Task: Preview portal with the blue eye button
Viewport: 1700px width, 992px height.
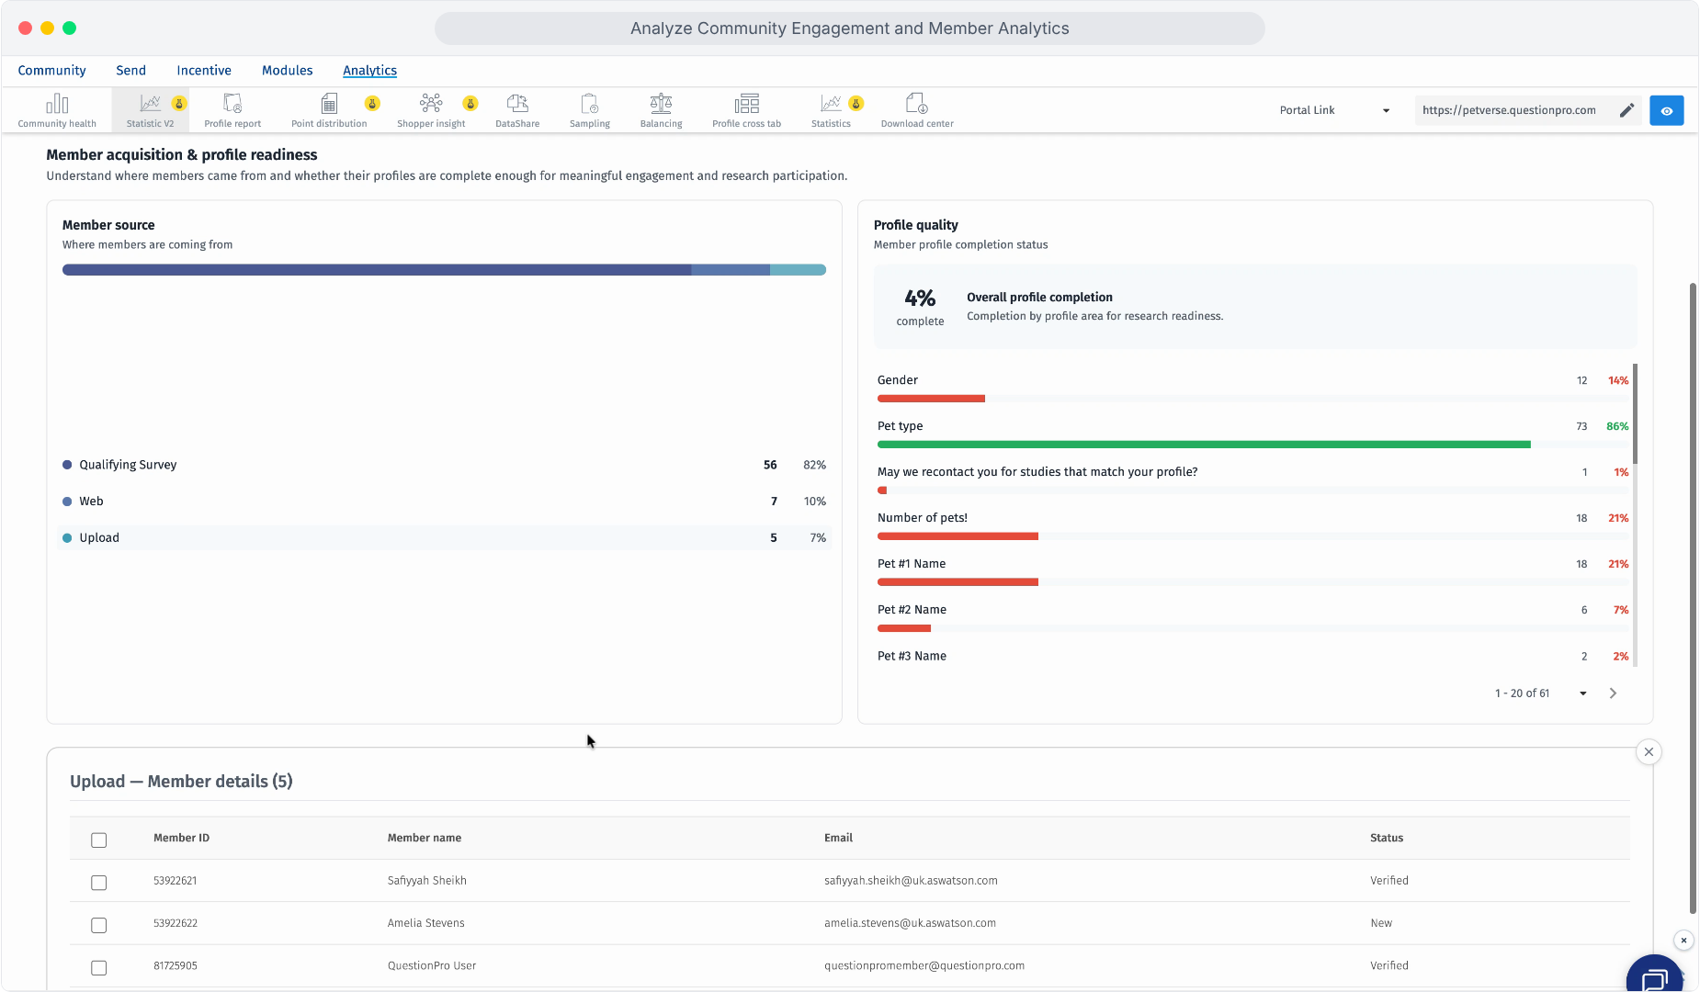Action: 1666,110
